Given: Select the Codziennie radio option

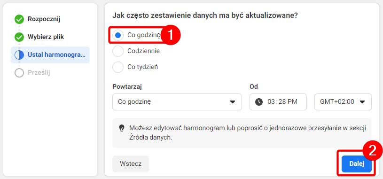Looking at the screenshot, I should pos(118,51).
